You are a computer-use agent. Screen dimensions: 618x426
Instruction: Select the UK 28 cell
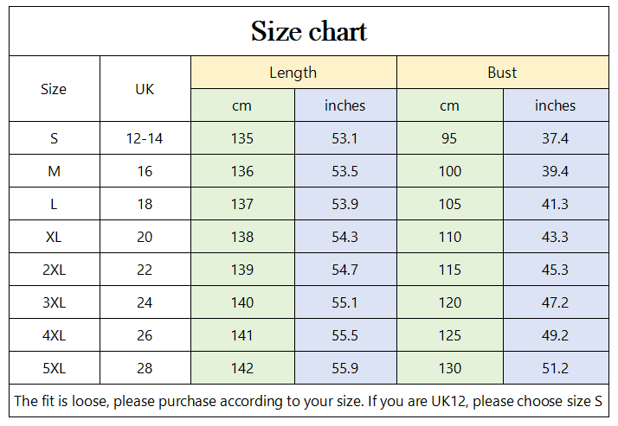[145, 368]
